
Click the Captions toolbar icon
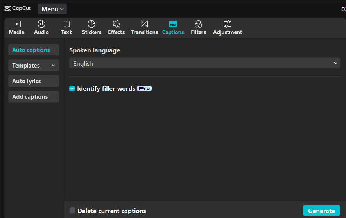[x=173, y=24]
